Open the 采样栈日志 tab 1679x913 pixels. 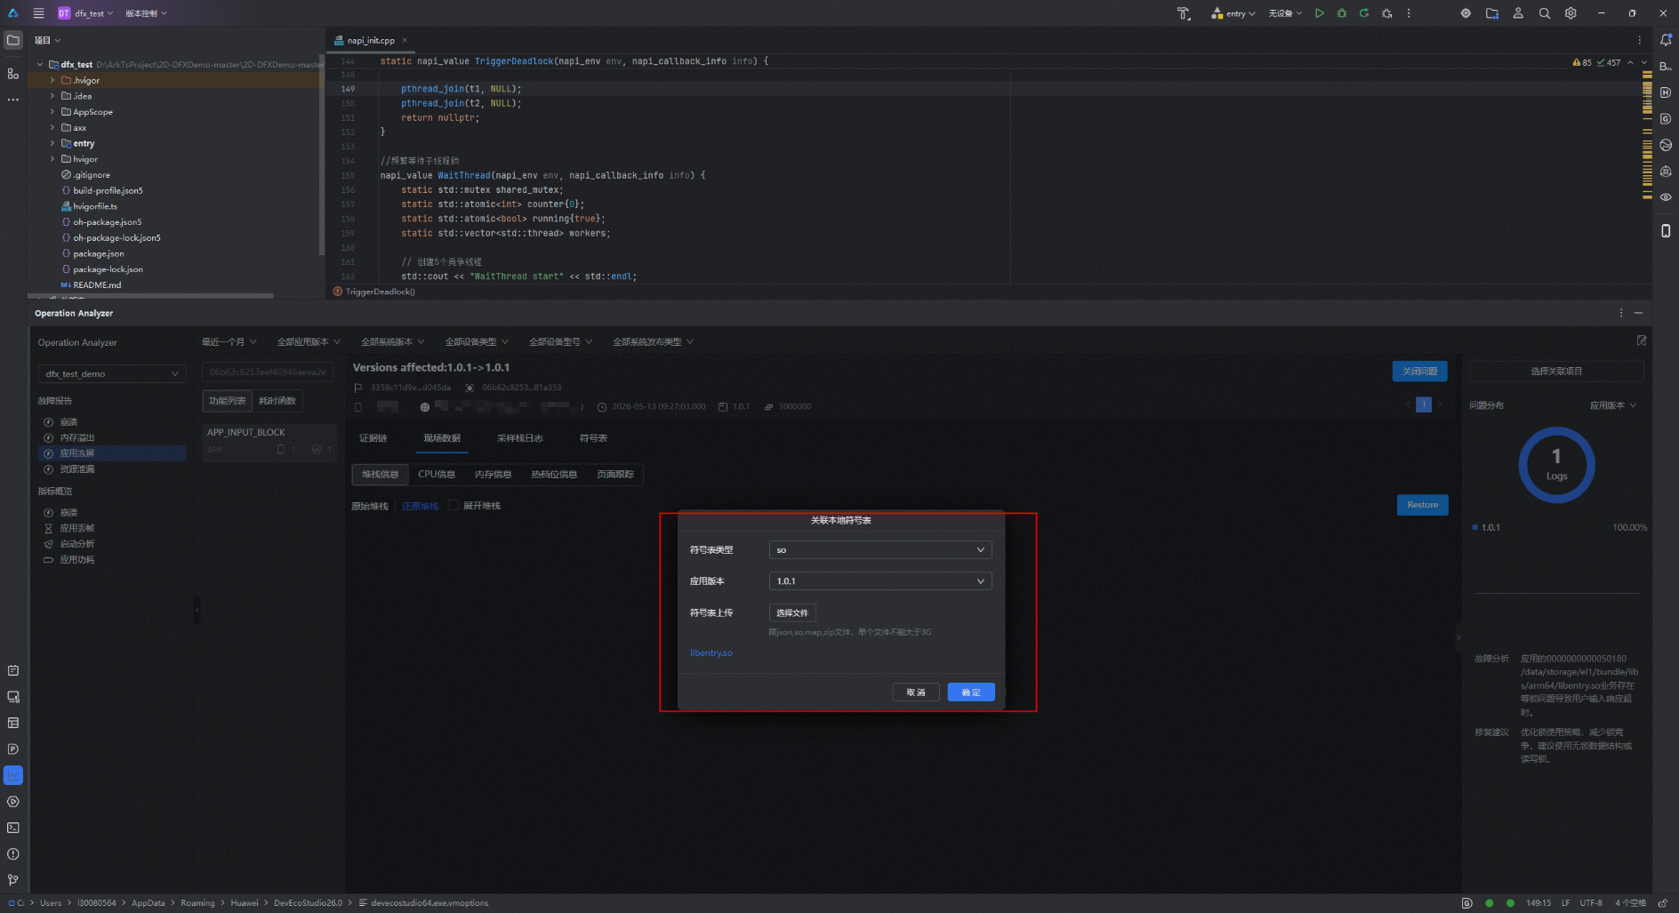click(x=519, y=438)
